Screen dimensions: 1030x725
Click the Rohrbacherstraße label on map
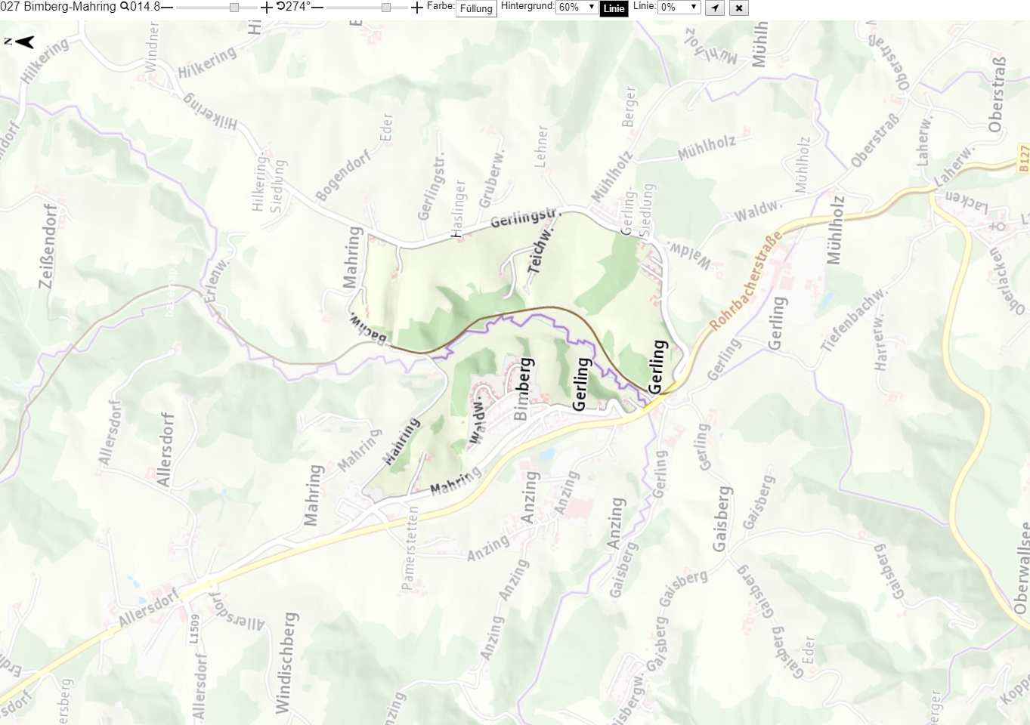pyautogui.click(x=745, y=282)
